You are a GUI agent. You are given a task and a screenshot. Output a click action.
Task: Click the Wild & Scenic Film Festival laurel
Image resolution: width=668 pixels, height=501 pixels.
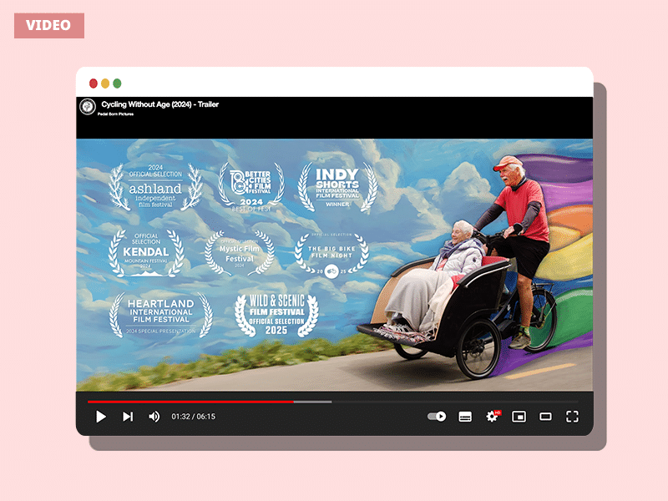coord(276,315)
